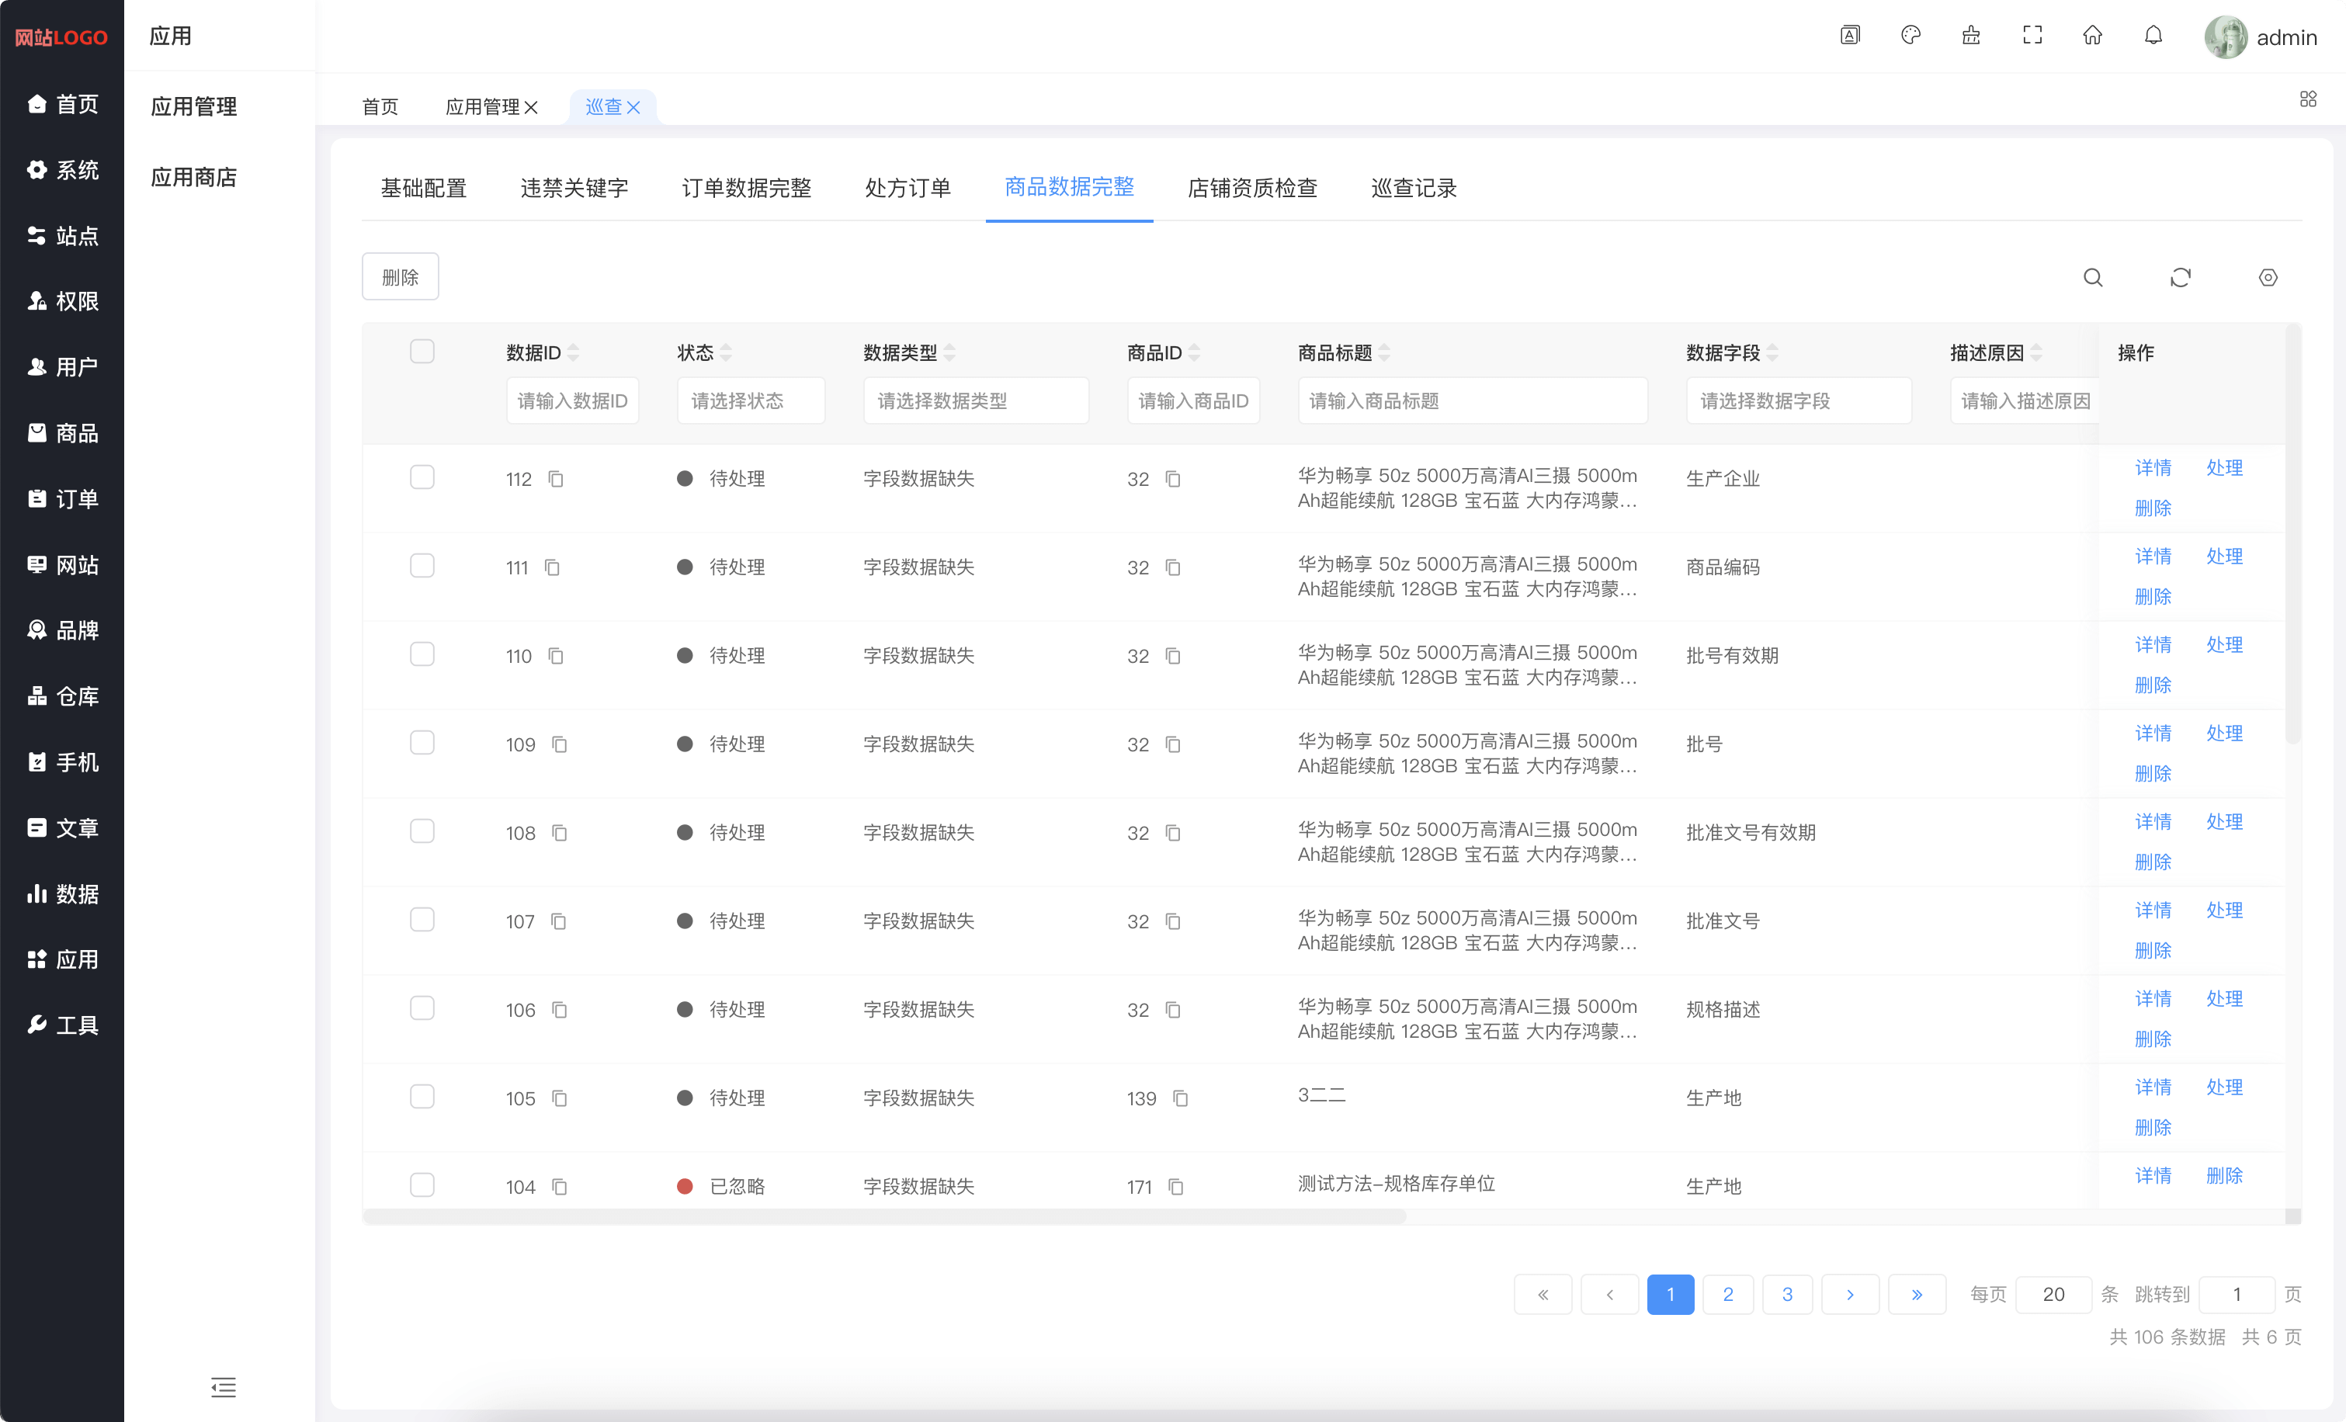Switch to the 违禁关键字 tab

[574, 188]
